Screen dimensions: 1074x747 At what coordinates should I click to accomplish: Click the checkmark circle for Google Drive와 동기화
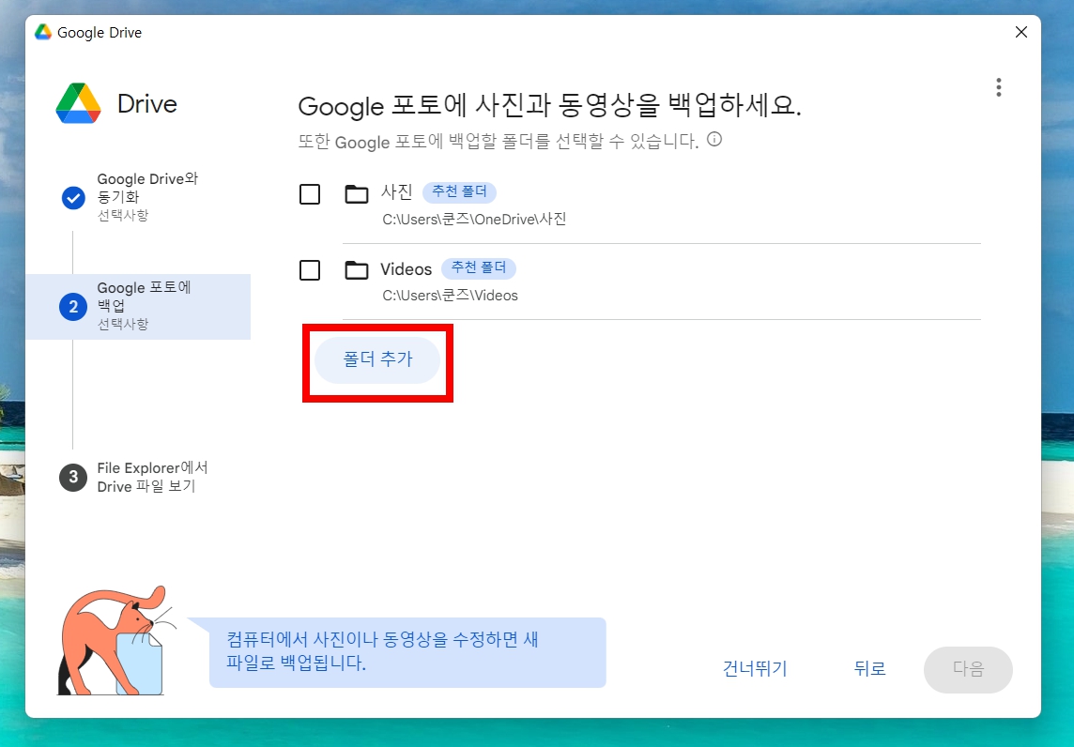73,198
